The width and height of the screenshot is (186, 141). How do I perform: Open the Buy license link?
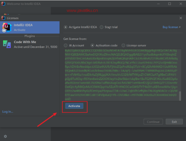[x=171, y=27]
